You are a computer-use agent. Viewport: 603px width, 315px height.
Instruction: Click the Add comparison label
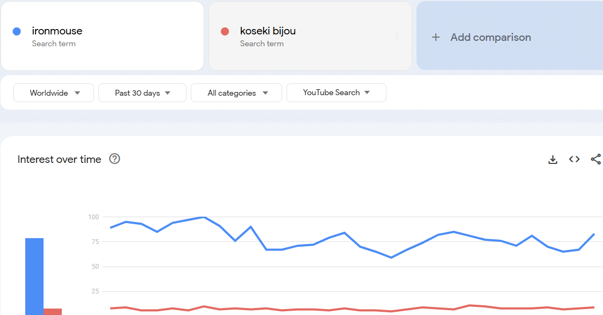pos(490,37)
